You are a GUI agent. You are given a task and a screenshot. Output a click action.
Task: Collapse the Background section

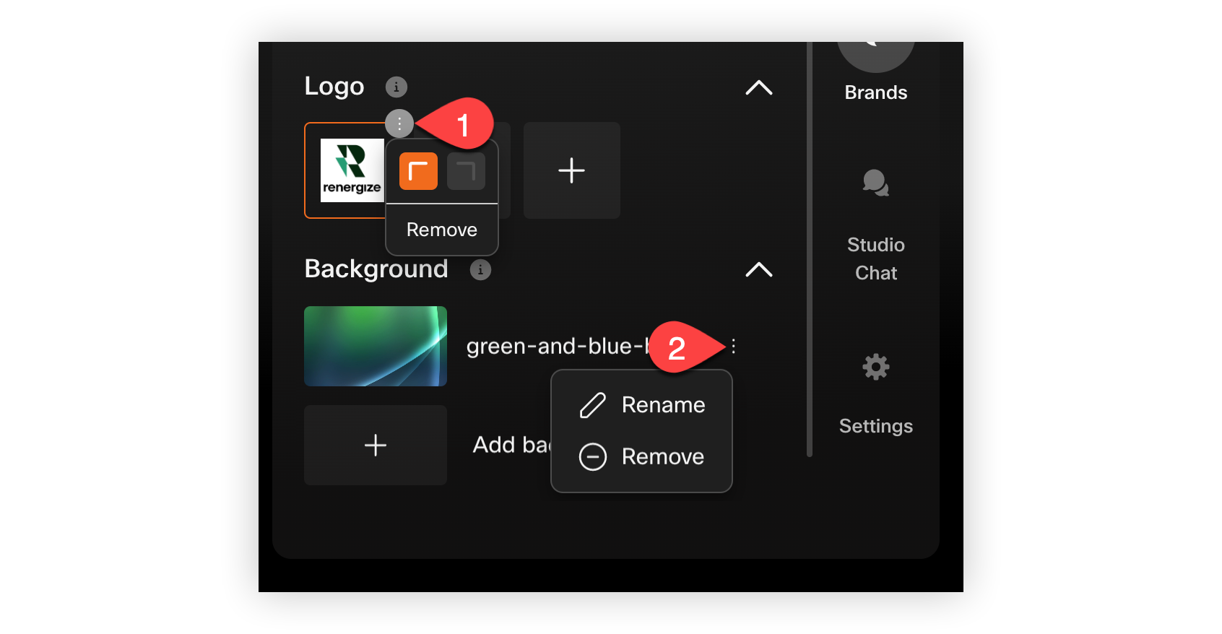[x=758, y=269]
